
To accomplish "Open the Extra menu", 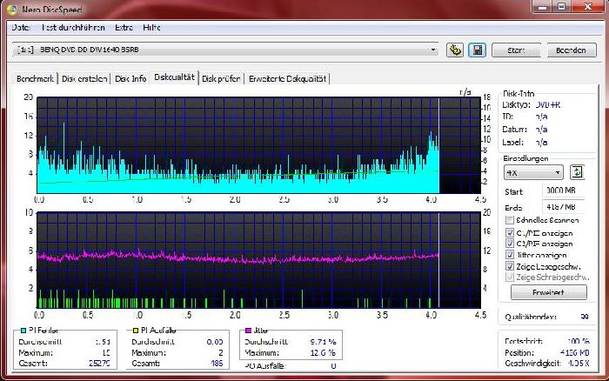I will [x=124, y=28].
